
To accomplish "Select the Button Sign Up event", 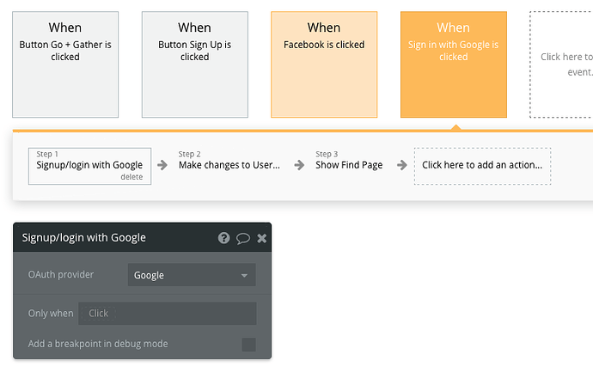I will (x=195, y=64).
